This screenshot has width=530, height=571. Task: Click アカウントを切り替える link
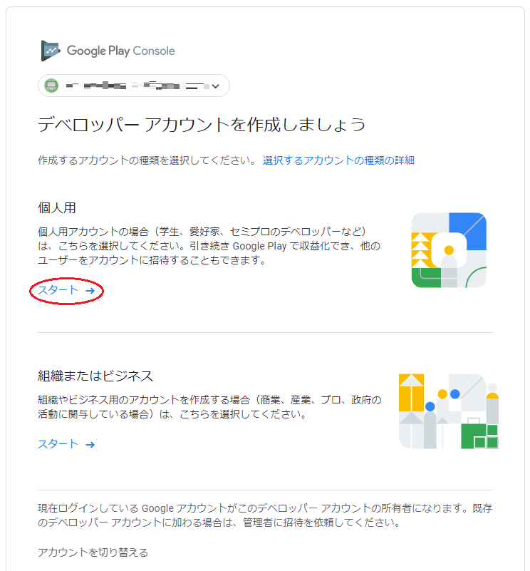tap(93, 552)
